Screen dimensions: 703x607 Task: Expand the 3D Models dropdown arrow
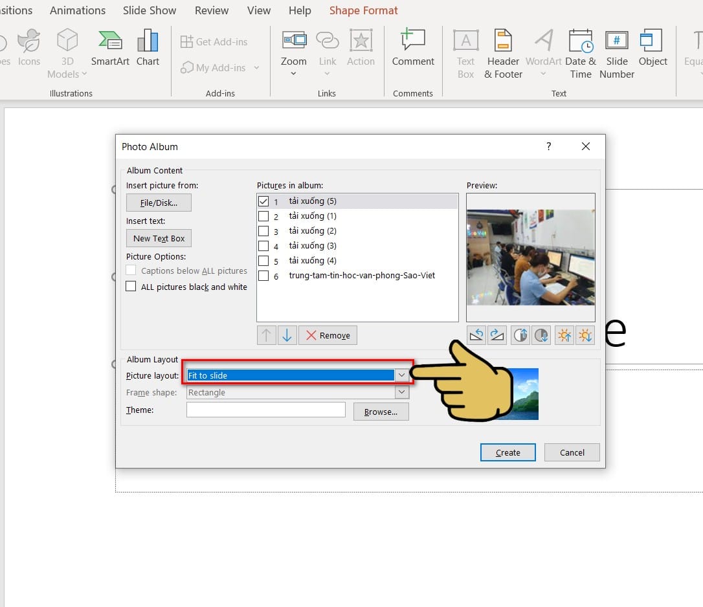(84, 74)
